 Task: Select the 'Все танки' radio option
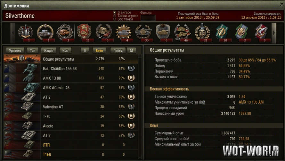(115, 19)
